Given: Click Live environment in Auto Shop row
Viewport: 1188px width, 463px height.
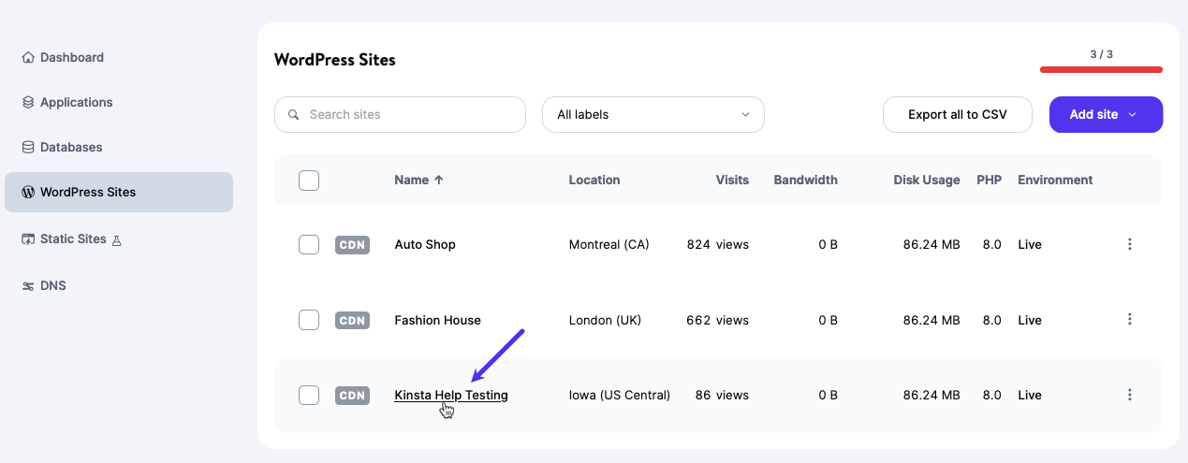Looking at the screenshot, I should 1030,244.
